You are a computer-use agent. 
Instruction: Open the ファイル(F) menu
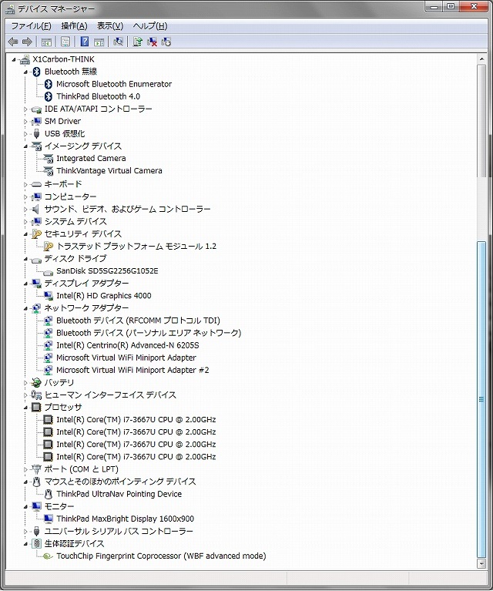coord(32,25)
